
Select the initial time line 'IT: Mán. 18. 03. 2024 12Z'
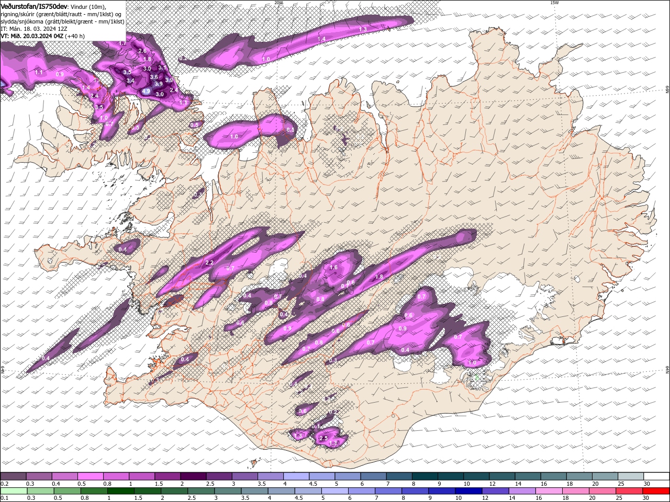click(33, 29)
